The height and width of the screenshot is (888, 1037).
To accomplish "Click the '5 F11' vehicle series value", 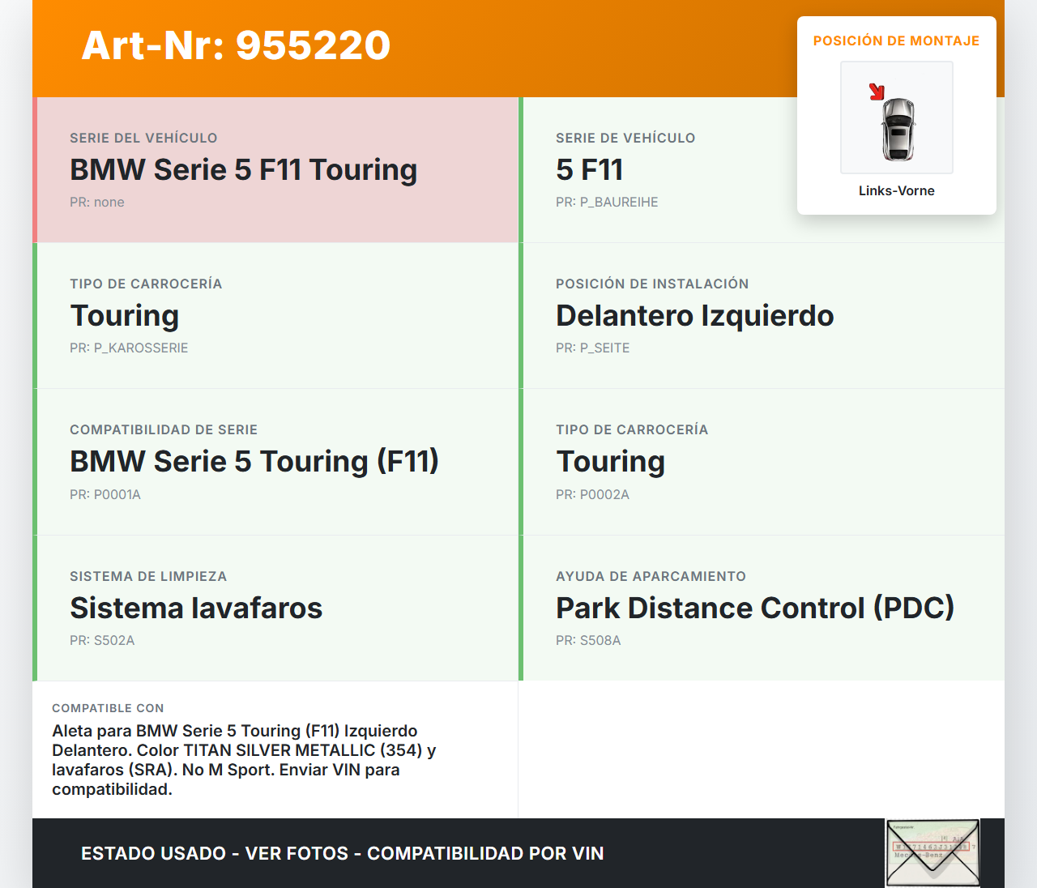I will [x=589, y=170].
